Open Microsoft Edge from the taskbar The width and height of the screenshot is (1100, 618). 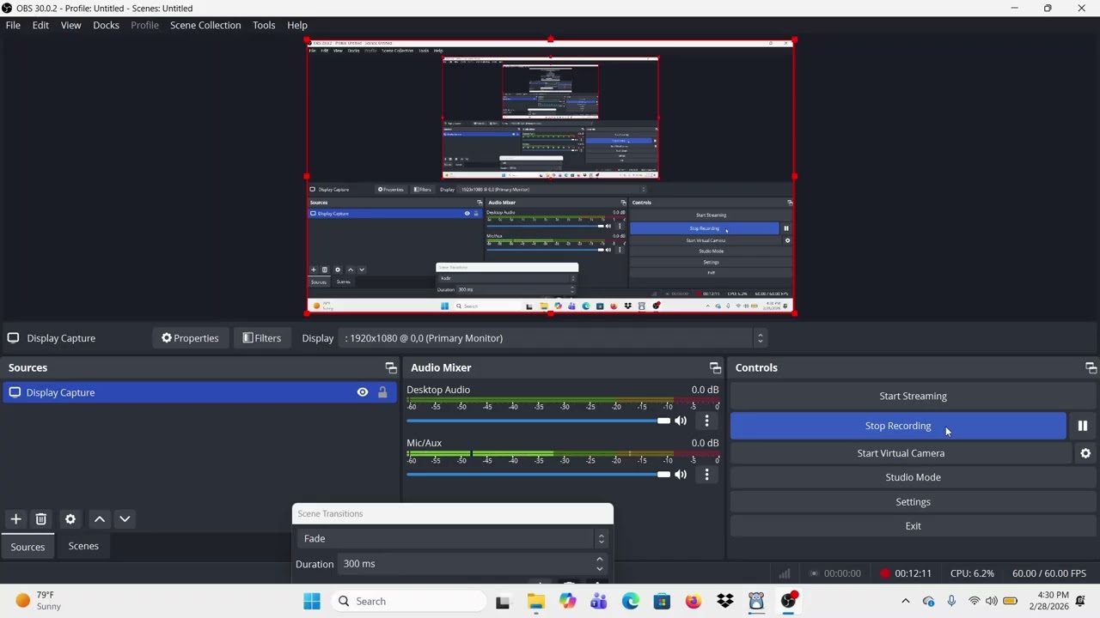tap(631, 601)
